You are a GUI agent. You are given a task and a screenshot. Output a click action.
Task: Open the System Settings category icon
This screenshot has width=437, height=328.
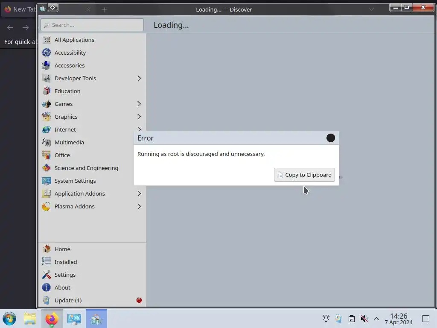(46, 181)
